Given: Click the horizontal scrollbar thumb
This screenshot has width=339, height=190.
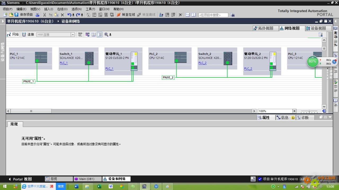Looking at the screenshot, I should [x=31, y=111].
